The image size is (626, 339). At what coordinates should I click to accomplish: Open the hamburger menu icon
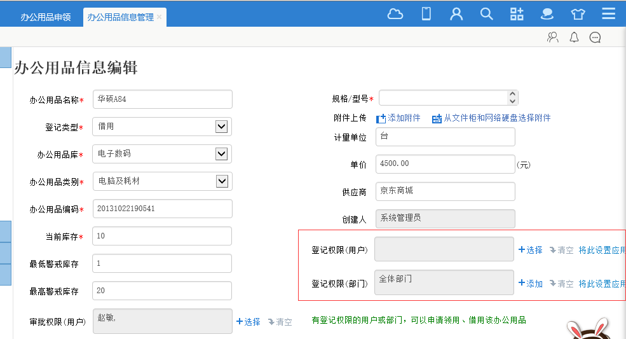pos(608,14)
